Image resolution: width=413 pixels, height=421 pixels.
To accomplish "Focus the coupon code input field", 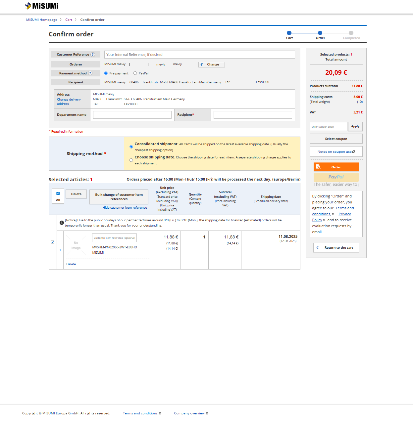I will (x=329, y=126).
